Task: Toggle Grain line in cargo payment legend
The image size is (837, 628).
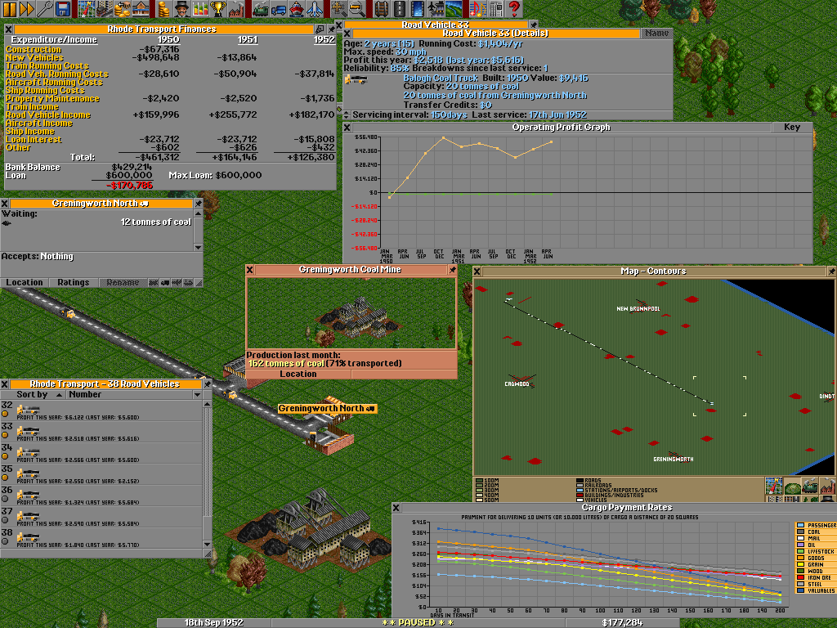Action: (816, 564)
